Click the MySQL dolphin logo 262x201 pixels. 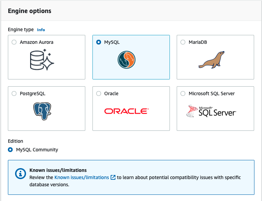(x=126, y=60)
